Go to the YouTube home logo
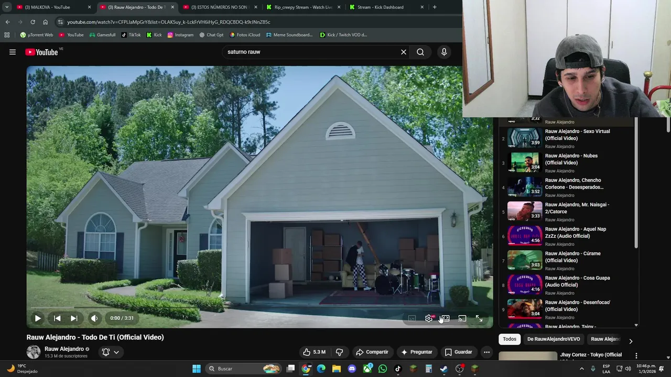671x377 pixels. pos(41,52)
